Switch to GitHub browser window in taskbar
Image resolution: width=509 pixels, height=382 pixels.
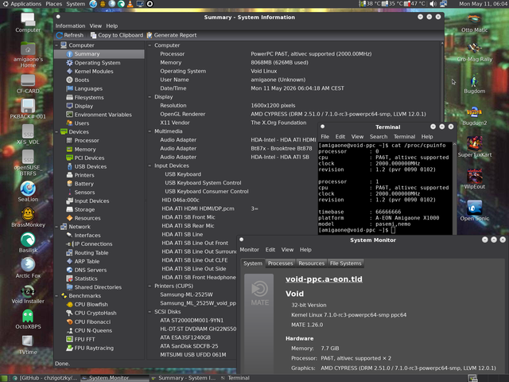[x=45, y=378]
